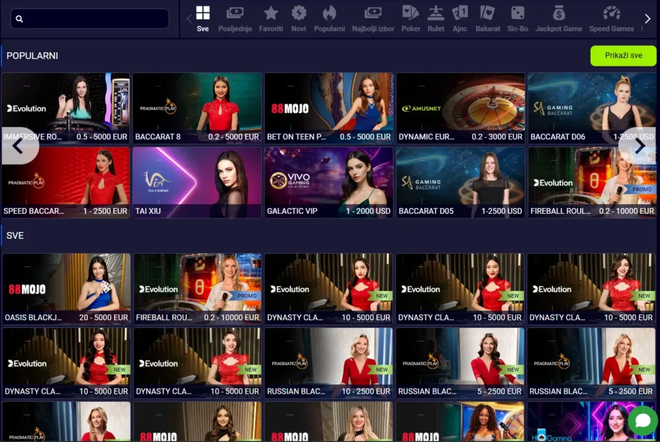Screen dimensions: 660x442
Task: Show next popular games with right arrow
Action: 639,146
